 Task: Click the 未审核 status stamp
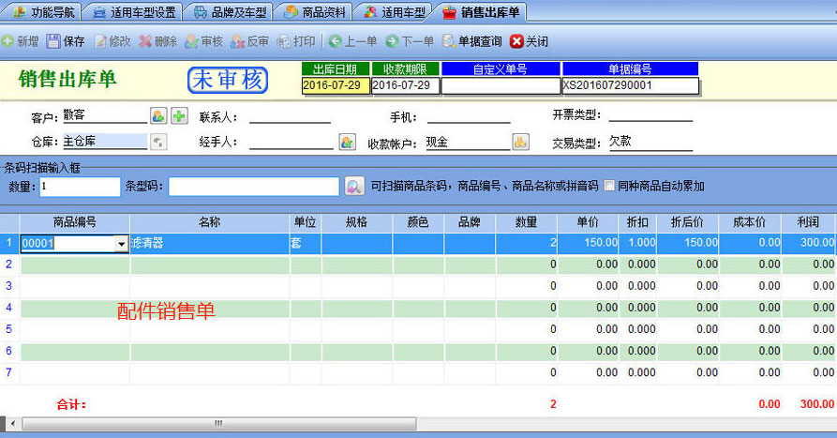point(228,81)
